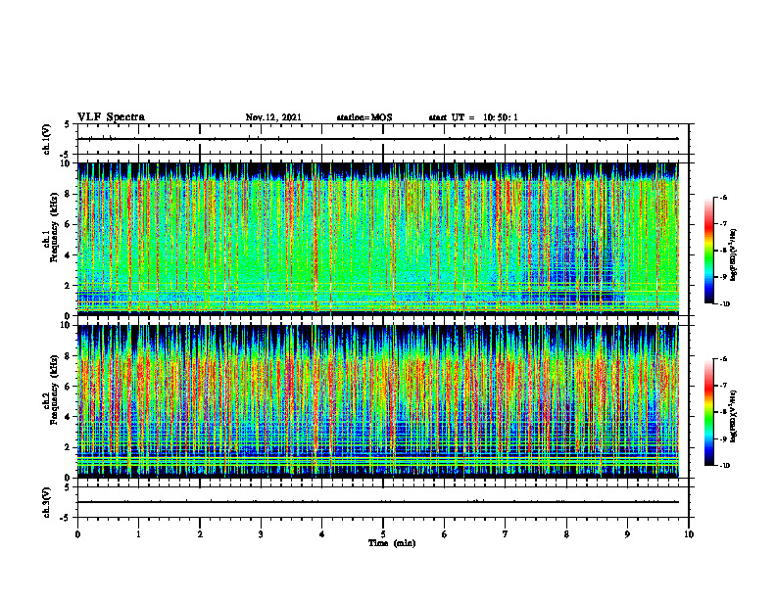
Task: Click the "-7" label on ch.2 colorbar
Action: [723, 386]
